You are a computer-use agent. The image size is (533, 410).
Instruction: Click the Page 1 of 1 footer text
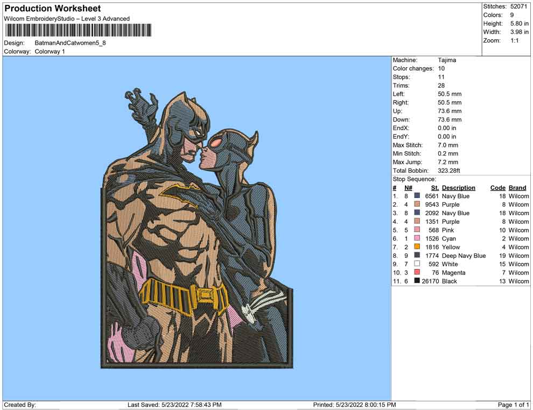(x=514, y=405)
